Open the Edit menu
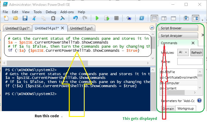 pyautogui.click(x=15, y=12)
